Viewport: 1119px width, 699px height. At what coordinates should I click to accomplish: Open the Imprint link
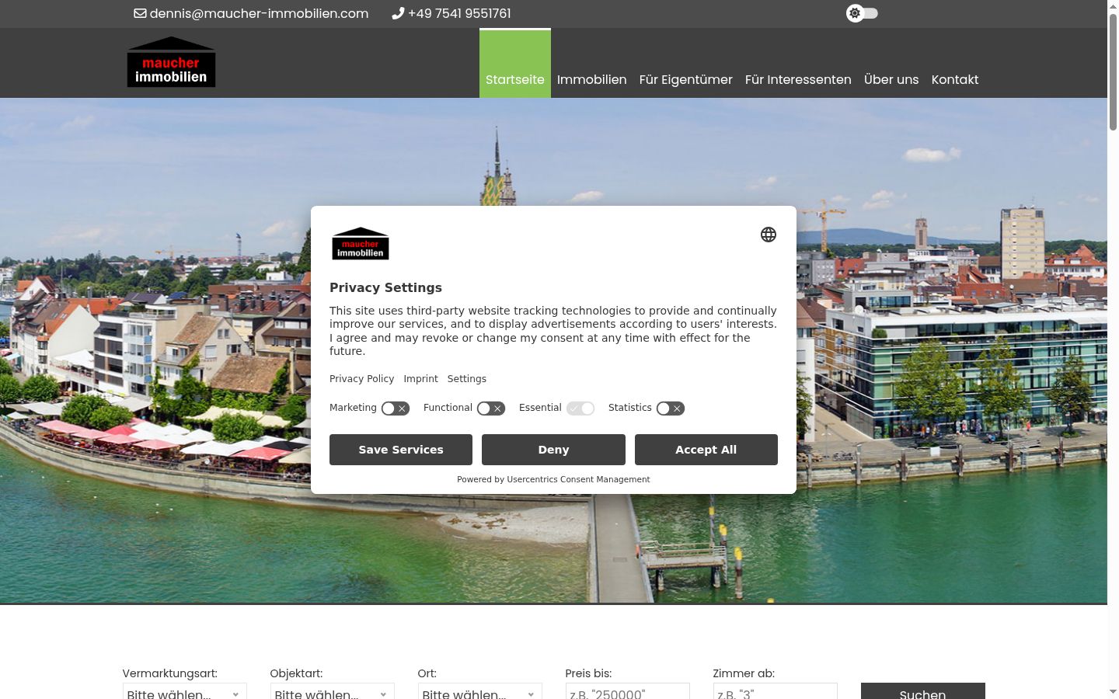point(420,379)
